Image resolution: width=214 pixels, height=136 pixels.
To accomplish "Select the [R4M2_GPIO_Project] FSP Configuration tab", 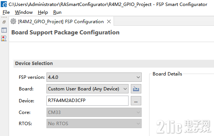I will click(61, 22).
